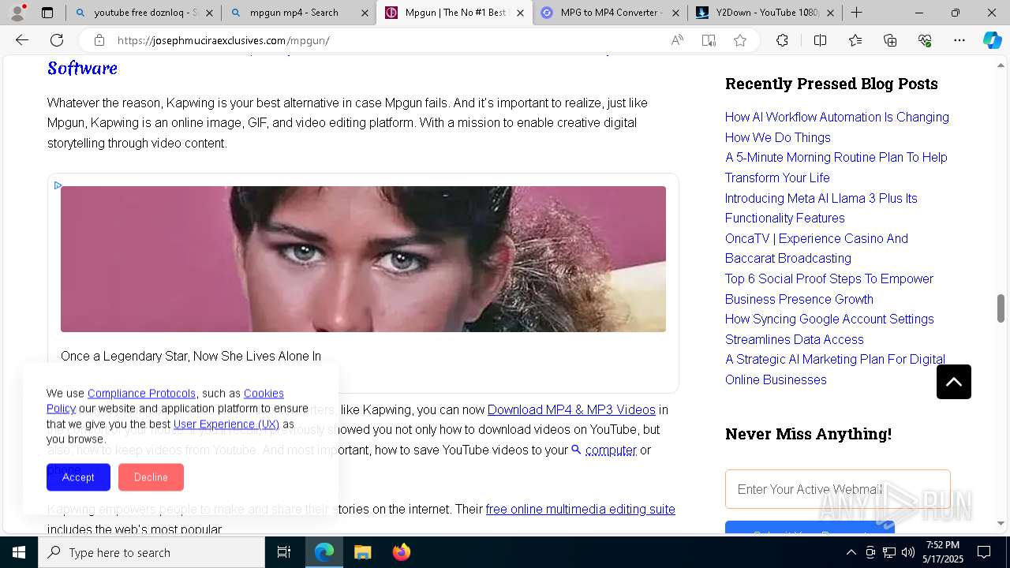Close the 'mpgun mp4 - Search' tab
Viewport: 1010px width, 568px height.
(x=365, y=13)
